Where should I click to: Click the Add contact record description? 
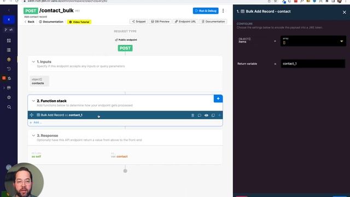pos(36,17)
